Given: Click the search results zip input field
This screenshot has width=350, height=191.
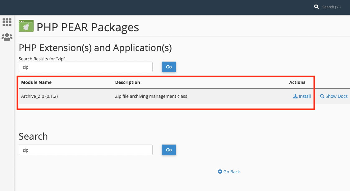Looking at the screenshot, I should [x=85, y=67].
